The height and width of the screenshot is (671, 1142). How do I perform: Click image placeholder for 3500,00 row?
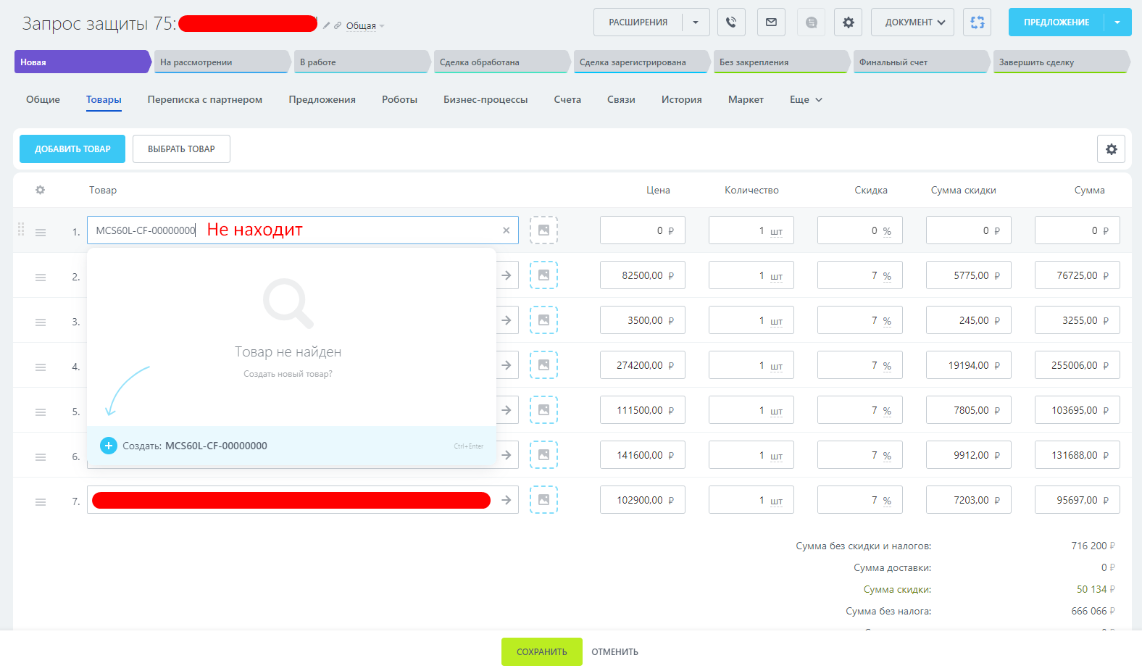click(543, 320)
